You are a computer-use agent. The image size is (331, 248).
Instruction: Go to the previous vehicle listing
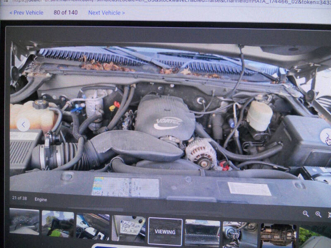click(x=26, y=13)
